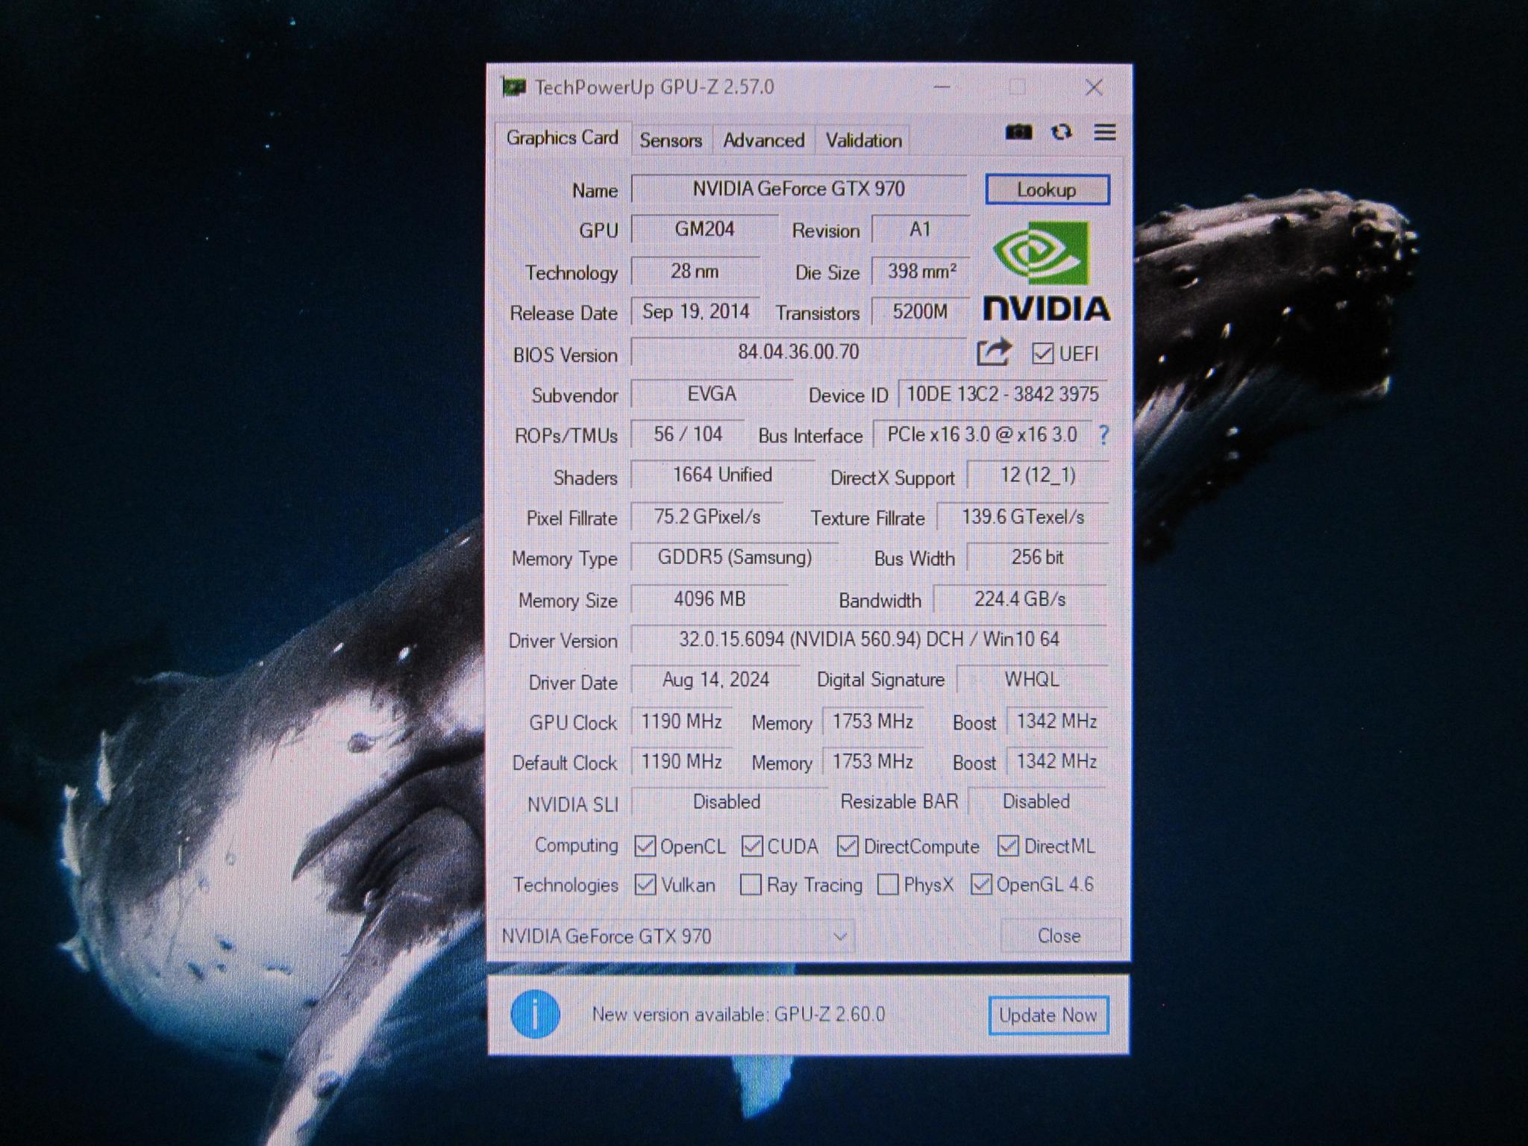This screenshot has width=1528, height=1146.
Task: Click the Lookup button
Action: (1047, 190)
